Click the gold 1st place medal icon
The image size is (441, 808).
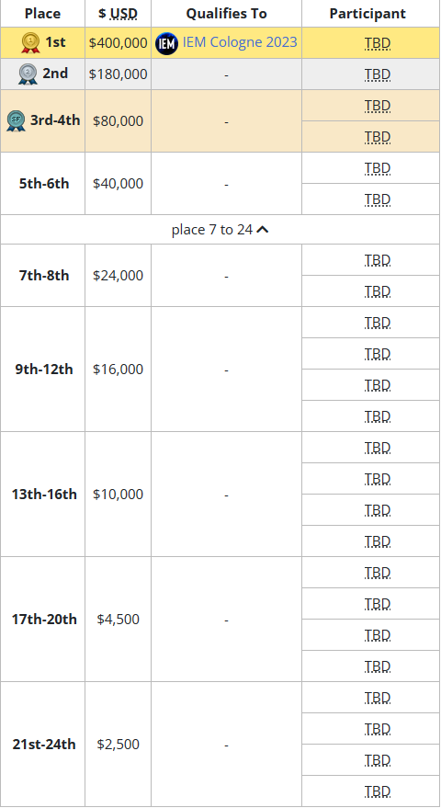pos(30,43)
